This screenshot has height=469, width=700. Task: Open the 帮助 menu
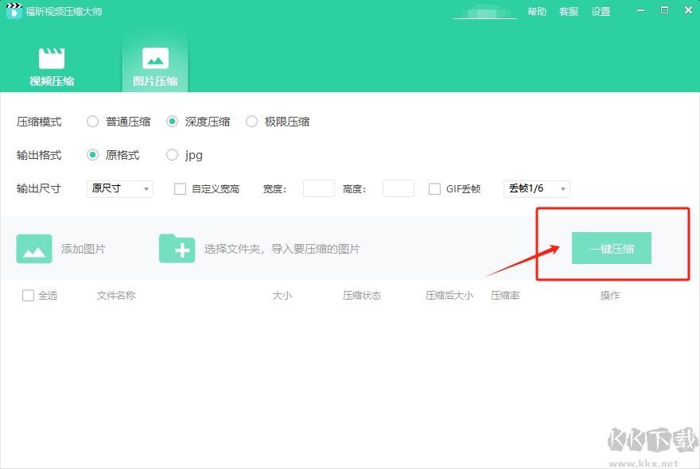tap(537, 12)
